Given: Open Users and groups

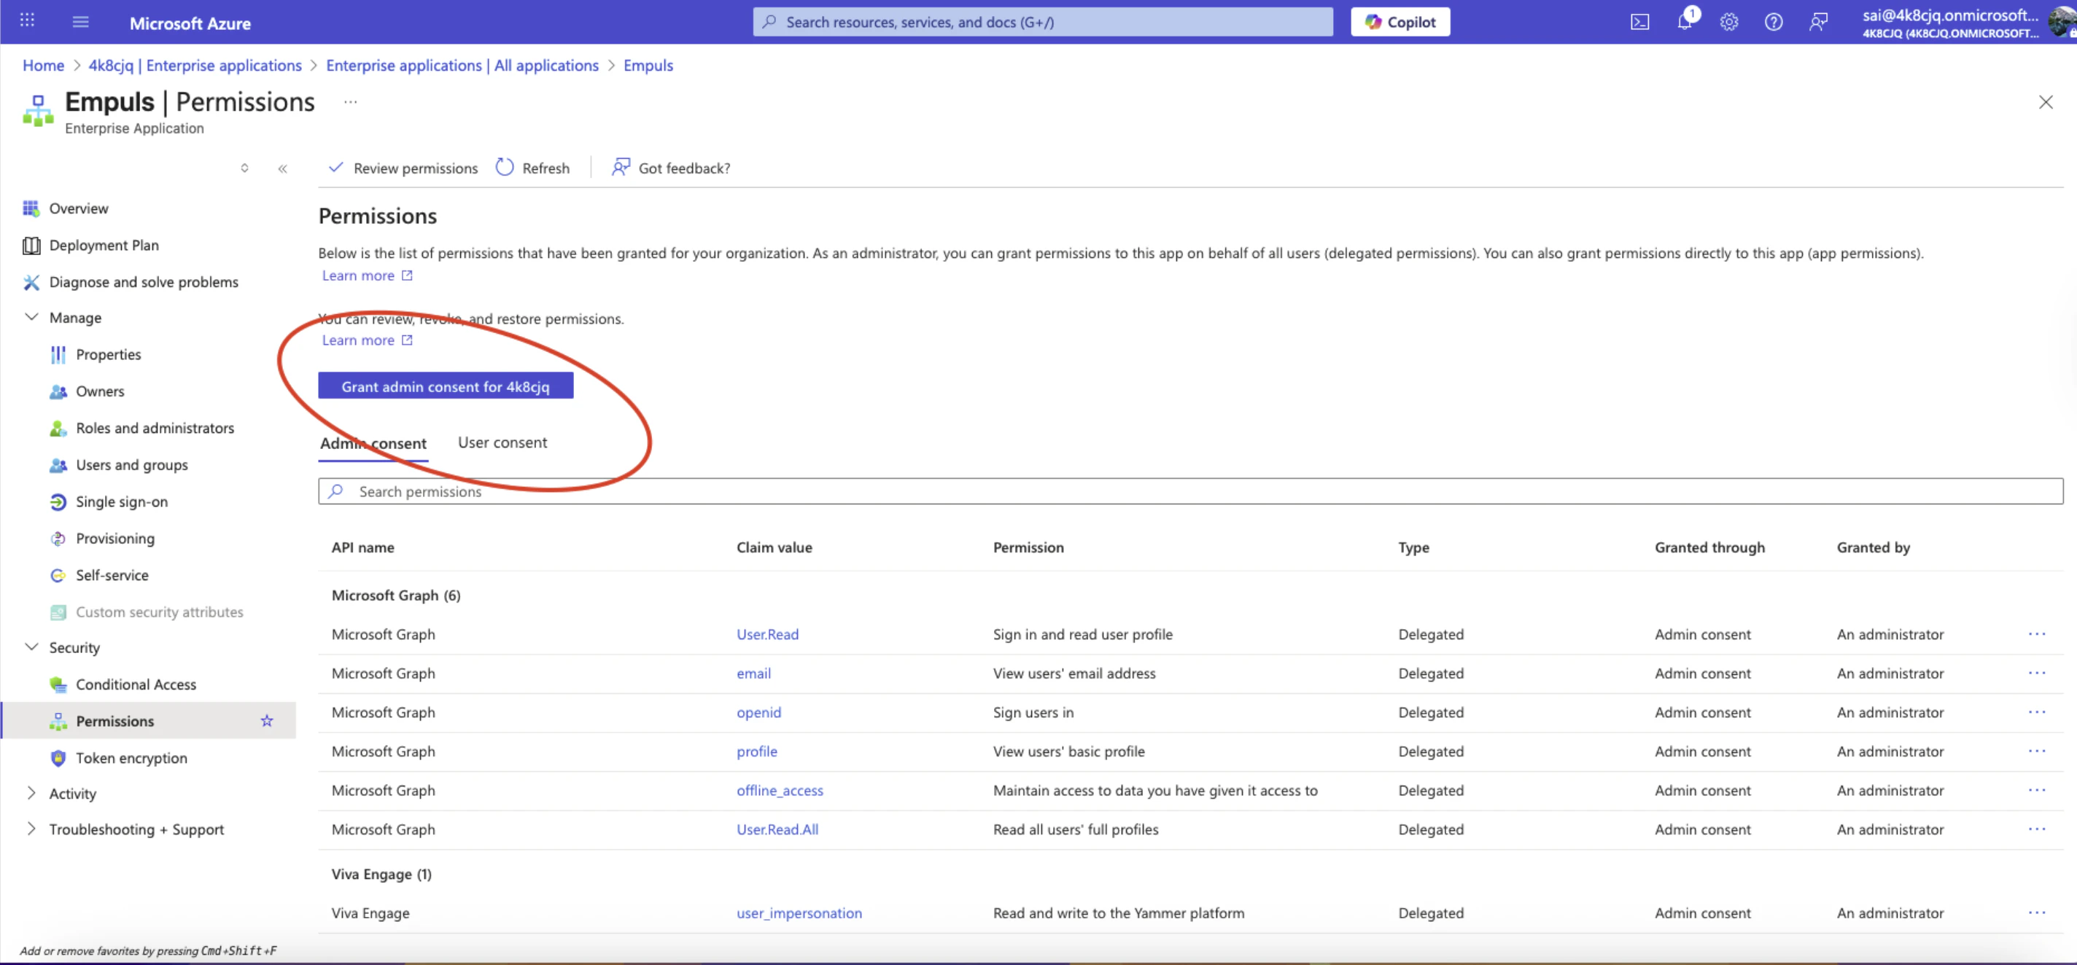Looking at the screenshot, I should (131, 466).
